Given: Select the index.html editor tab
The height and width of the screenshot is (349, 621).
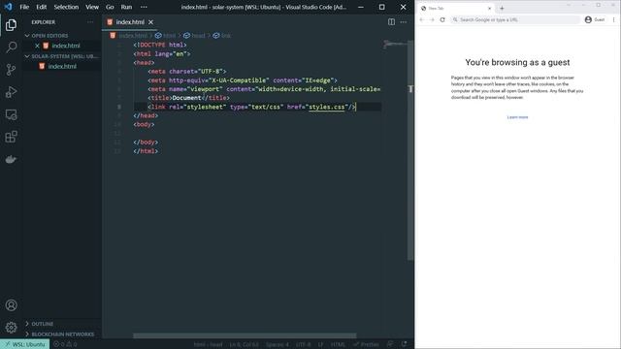Looking at the screenshot, I should tap(130, 22).
